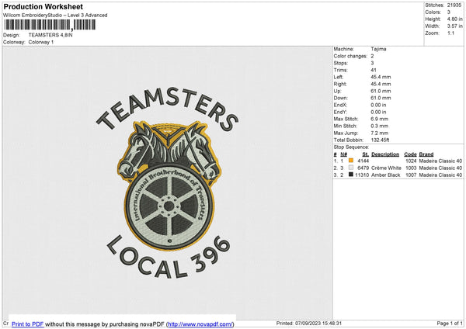The width and height of the screenshot is (466, 329).
Task: Click the machine value 'Tajima'
Action: (x=378, y=49)
